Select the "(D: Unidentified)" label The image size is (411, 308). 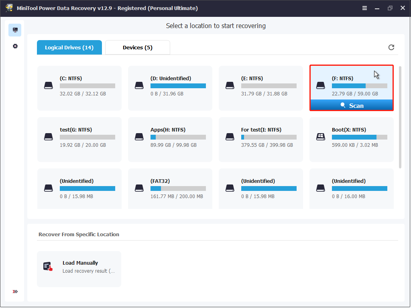click(x=171, y=78)
